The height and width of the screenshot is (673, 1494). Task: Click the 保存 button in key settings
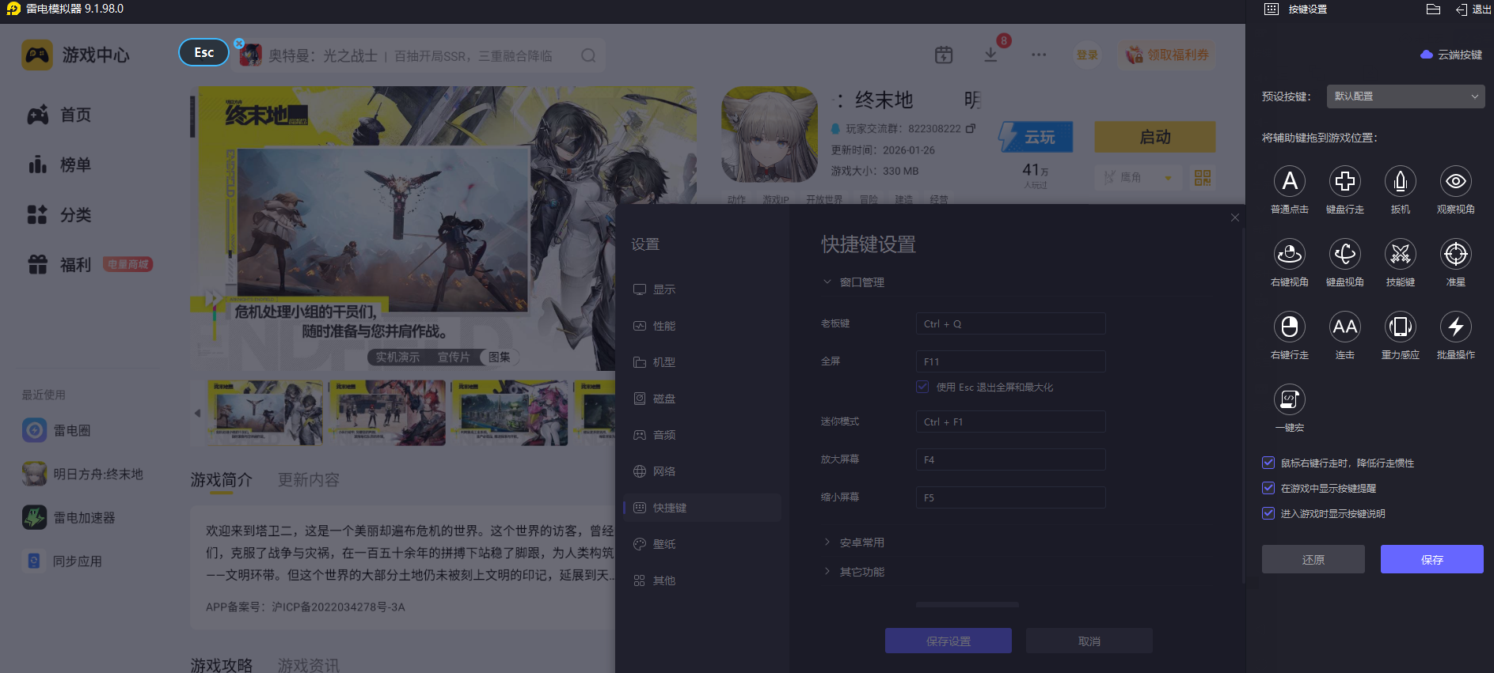point(1432,559)
